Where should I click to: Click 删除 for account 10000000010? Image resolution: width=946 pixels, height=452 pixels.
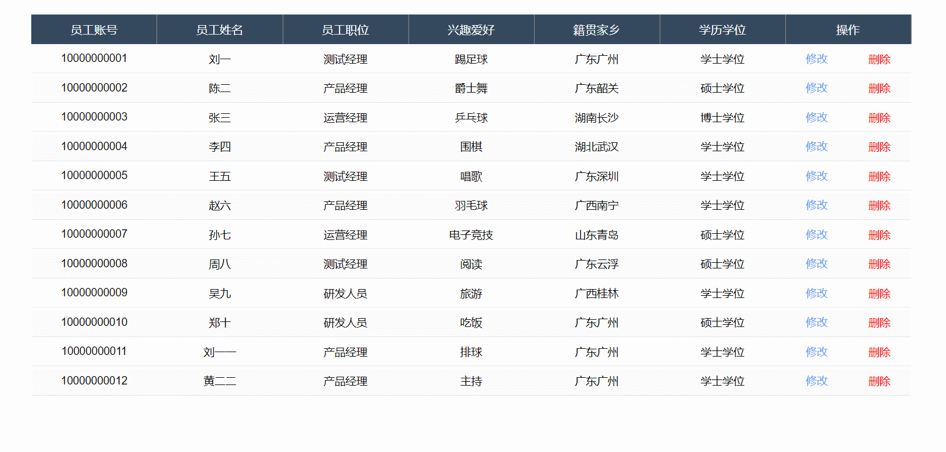pyautogui.click(x=879, y=323)
